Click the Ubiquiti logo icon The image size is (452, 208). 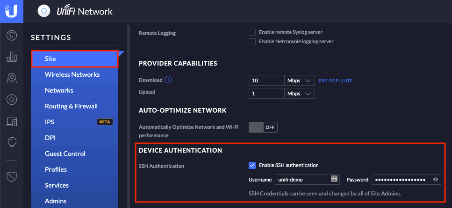tap(12, 11)
